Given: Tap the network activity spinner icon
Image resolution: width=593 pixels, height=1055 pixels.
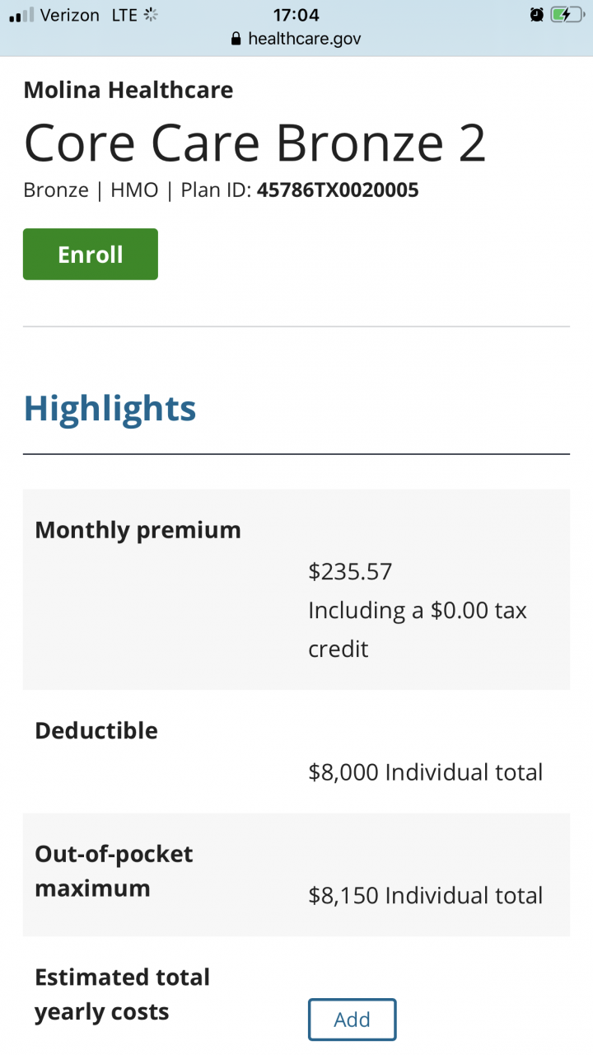Looking at the screenshot, I should click(151, 15).
